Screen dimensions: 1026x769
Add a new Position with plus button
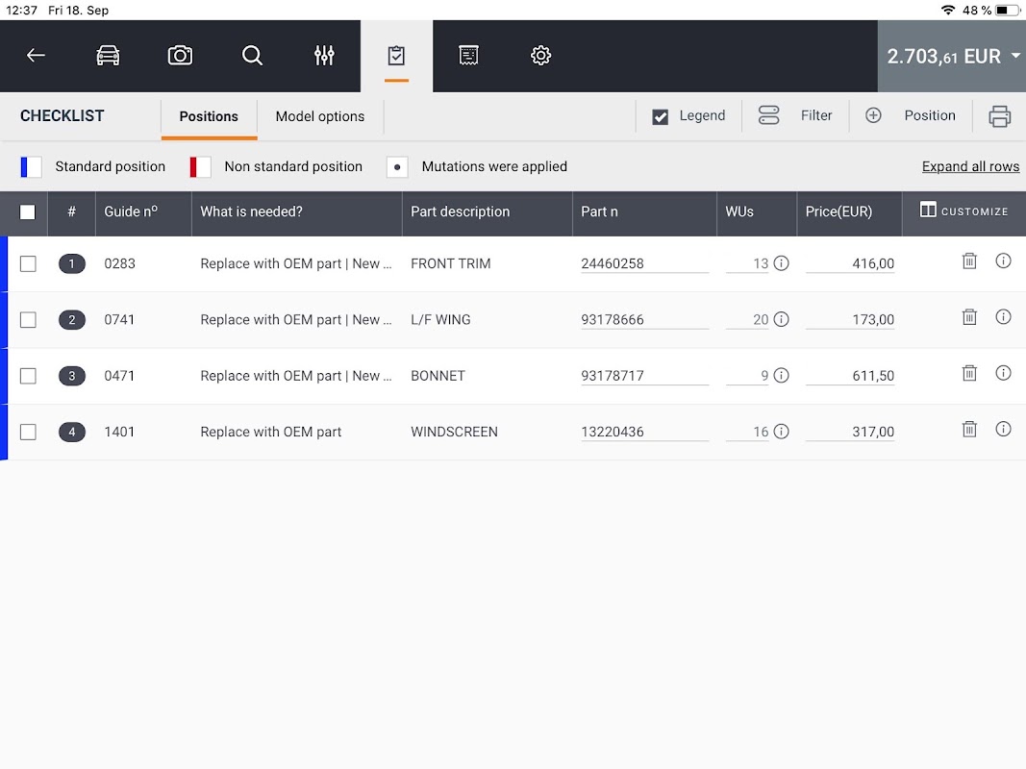point(911,115)
